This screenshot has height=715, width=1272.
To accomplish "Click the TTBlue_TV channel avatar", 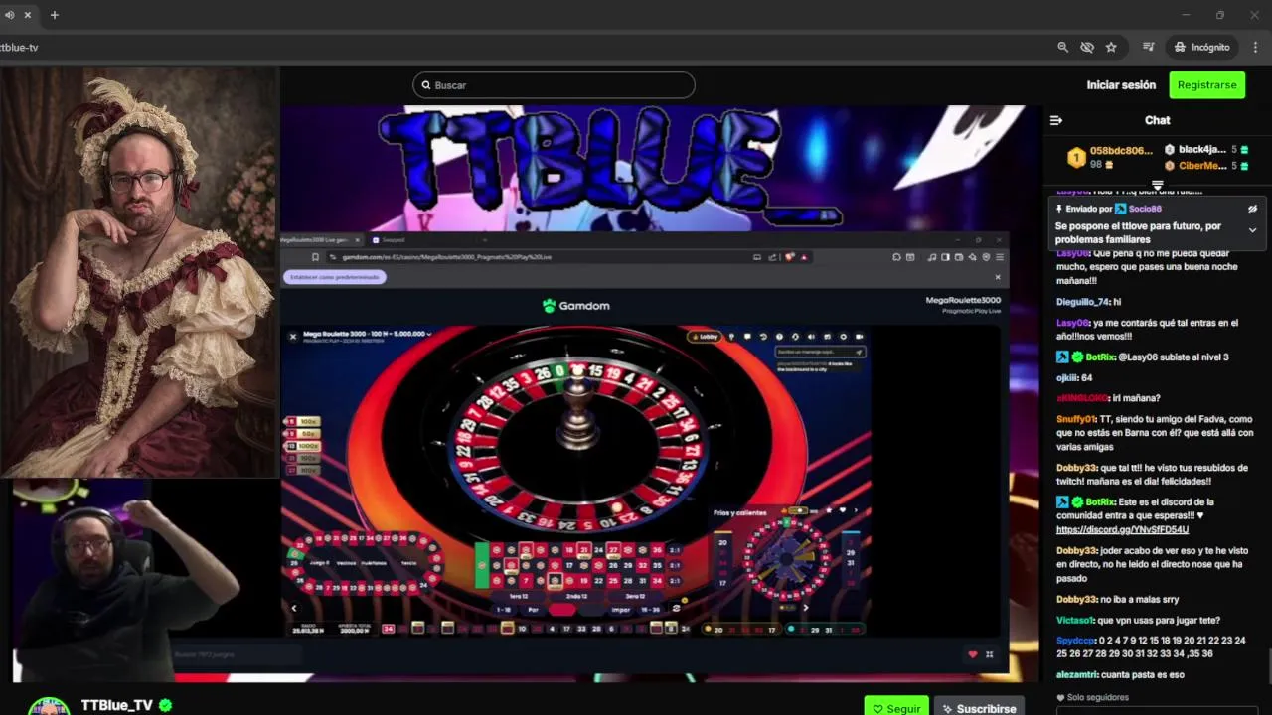I will point(48,706).
